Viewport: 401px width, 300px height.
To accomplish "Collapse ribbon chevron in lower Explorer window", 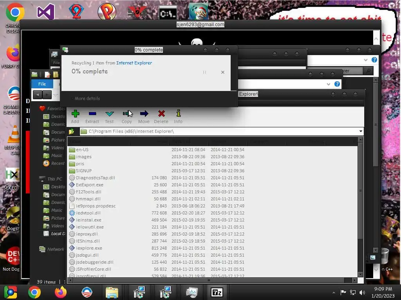I will point(329,84).
